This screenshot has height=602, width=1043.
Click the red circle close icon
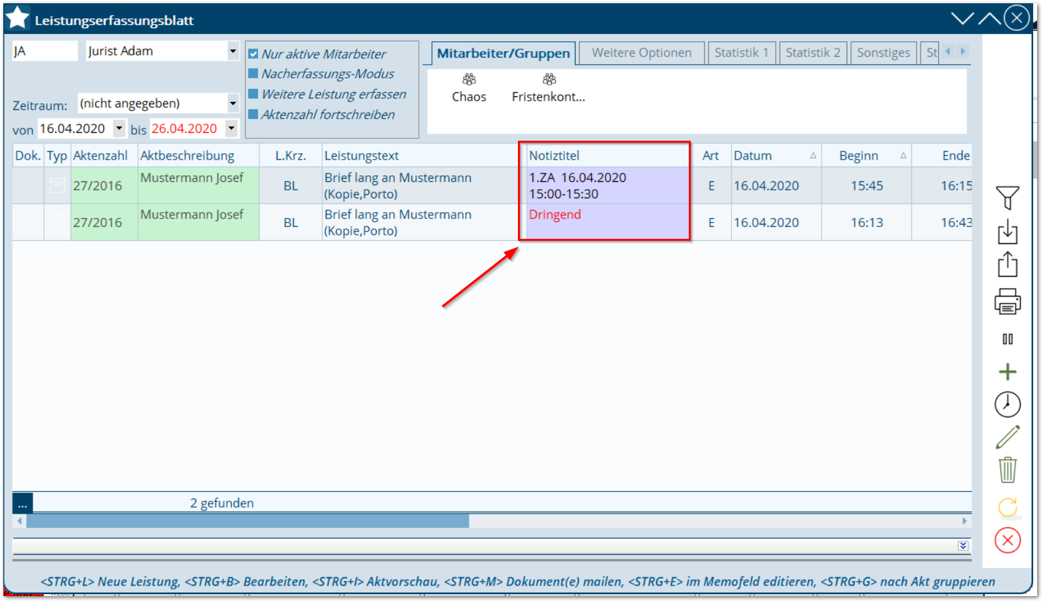[x=1007, y=540]
